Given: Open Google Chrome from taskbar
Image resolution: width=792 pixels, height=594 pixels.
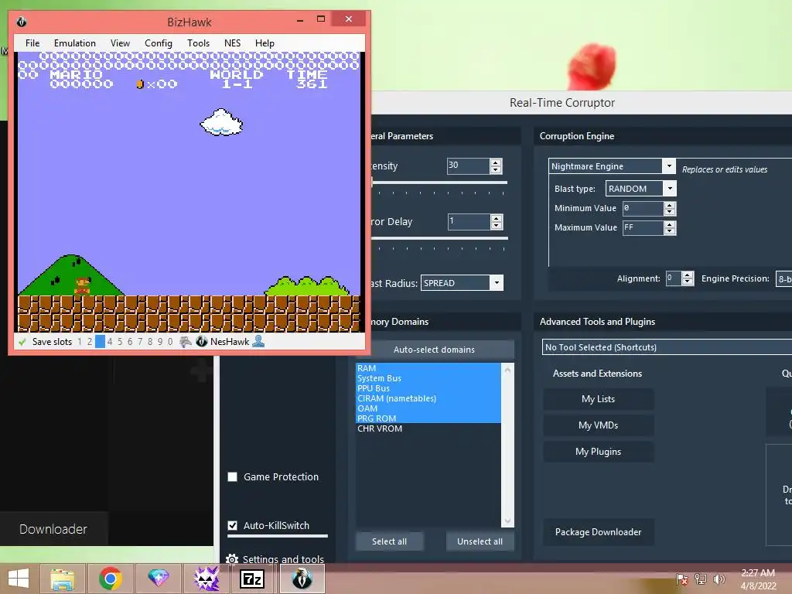Looking at the screenshot, I should pyautogui.click(x=110, y=579).
